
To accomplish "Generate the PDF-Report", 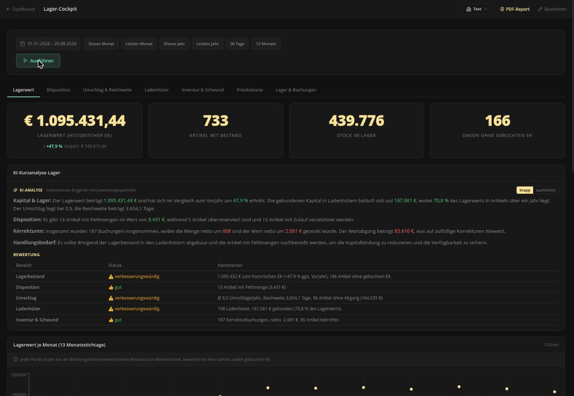I will [x=515, y=9].
